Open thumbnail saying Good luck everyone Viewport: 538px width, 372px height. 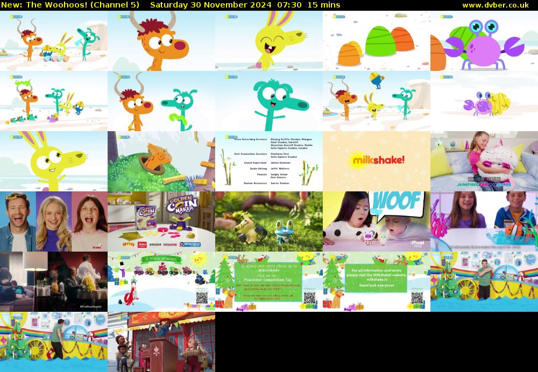coord(377,282)
